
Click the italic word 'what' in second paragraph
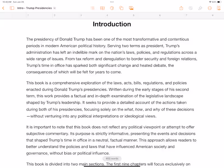pos(129,109)
